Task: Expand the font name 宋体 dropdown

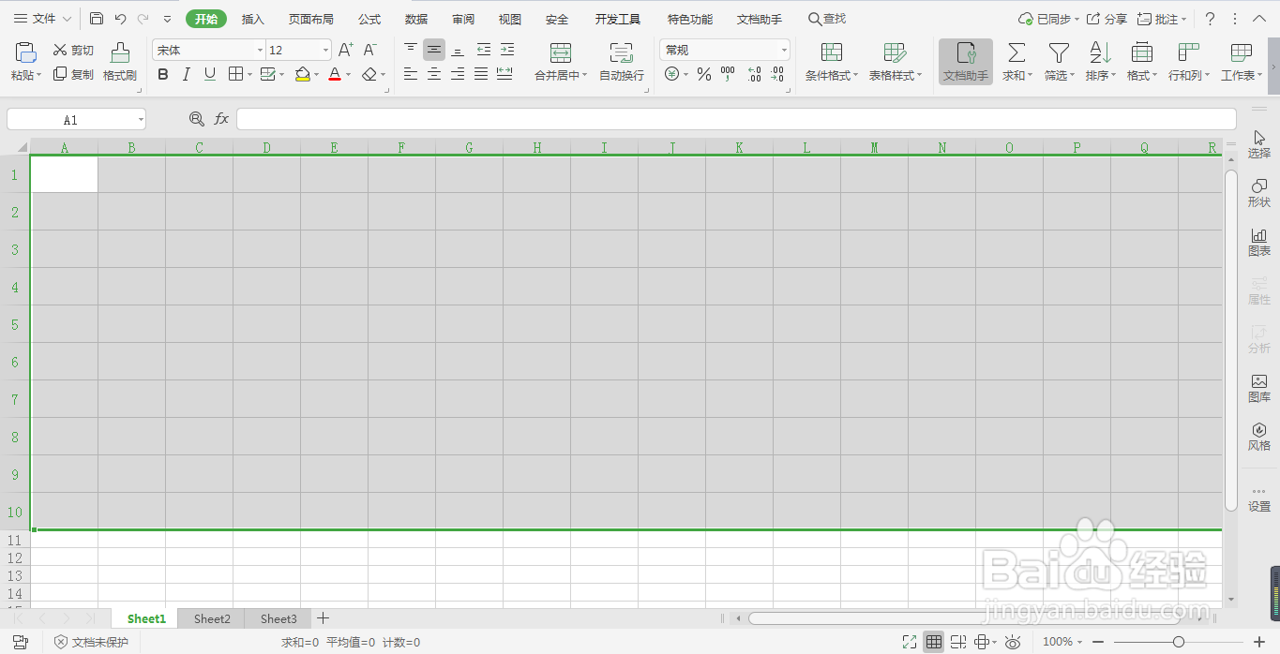Action: click(x=260, y=51)
